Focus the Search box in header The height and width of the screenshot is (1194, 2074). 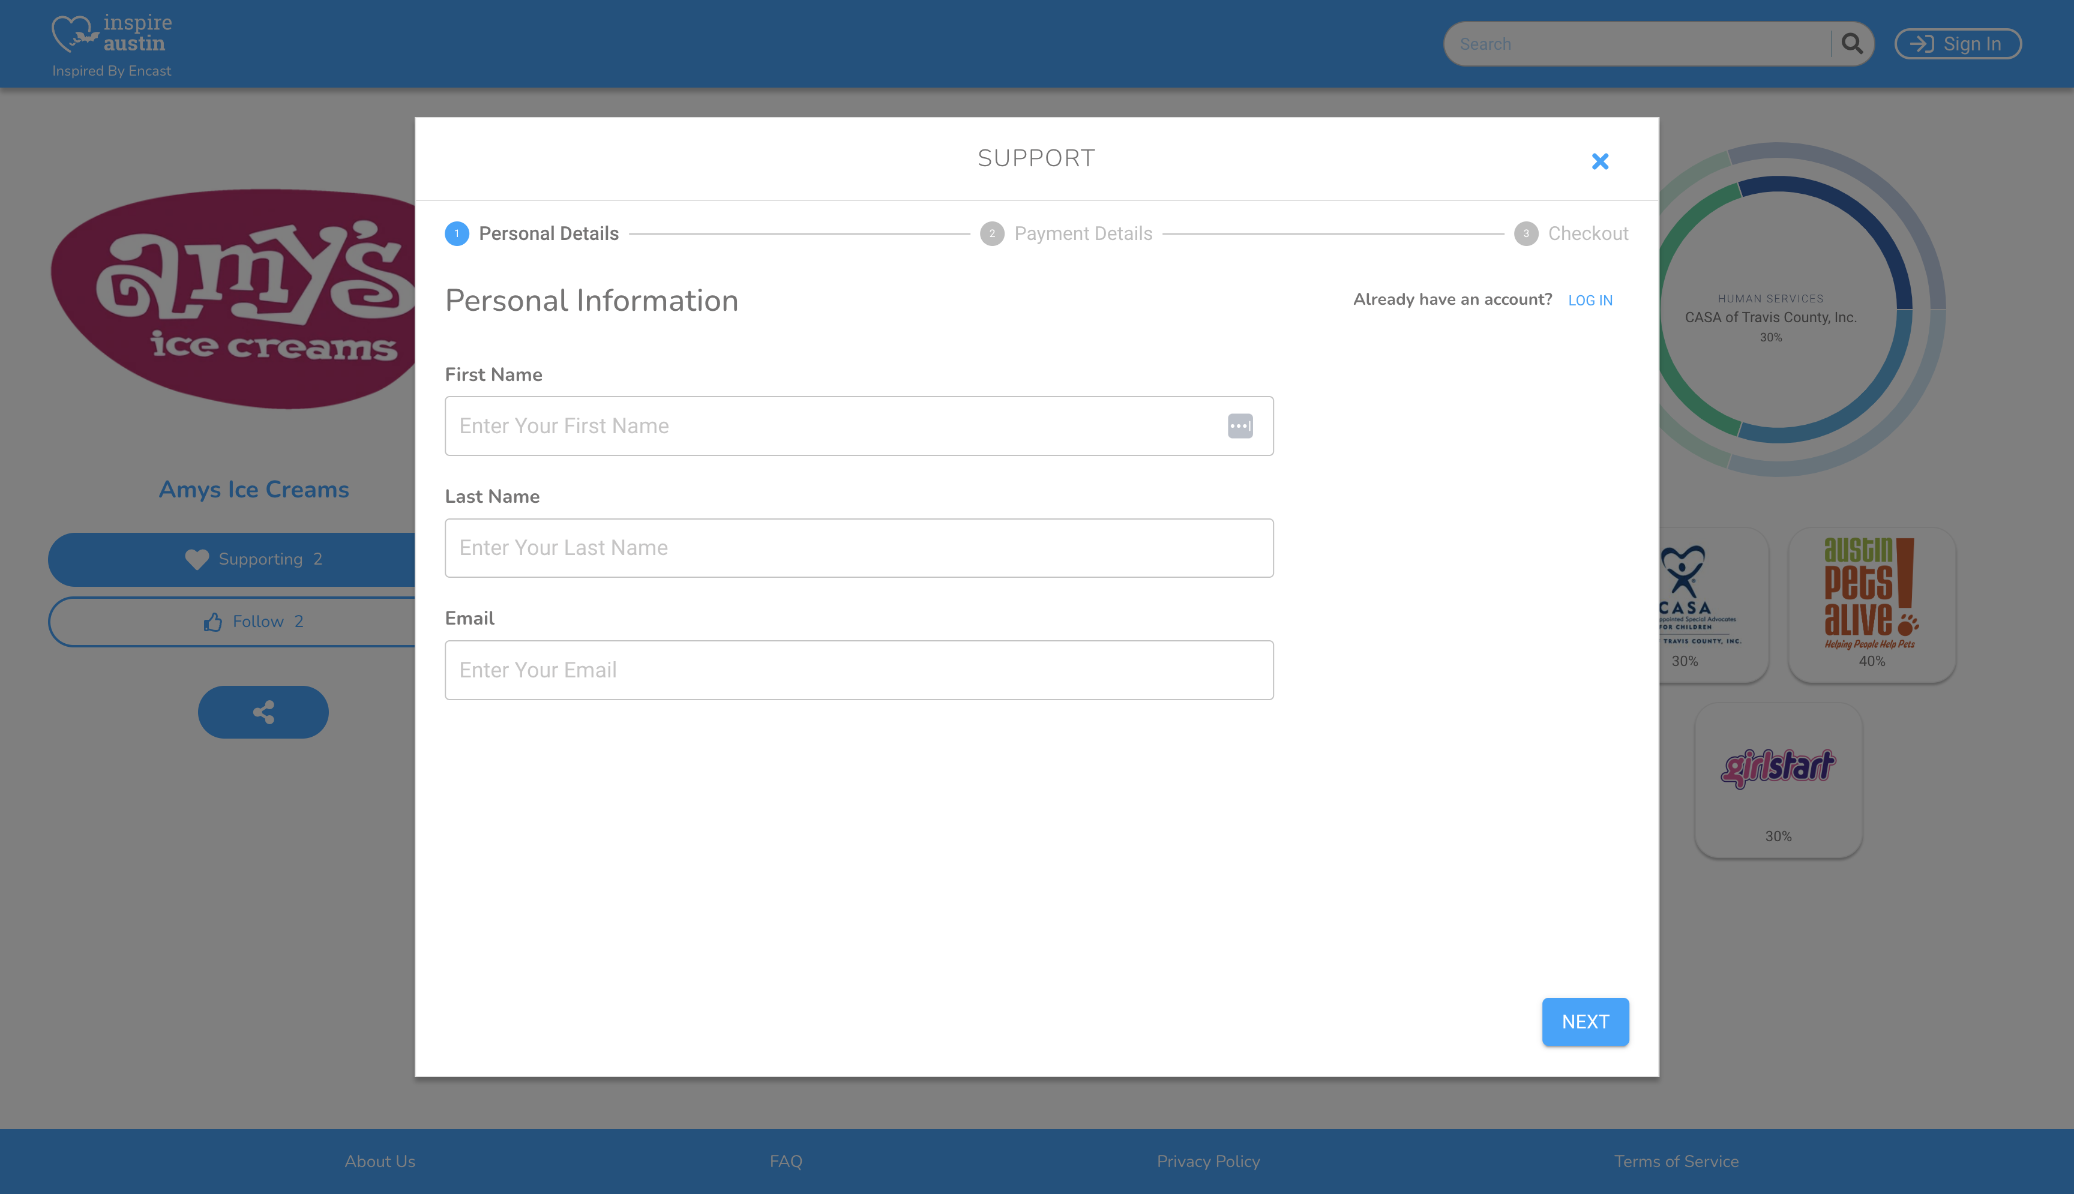tap(1638, 43)
